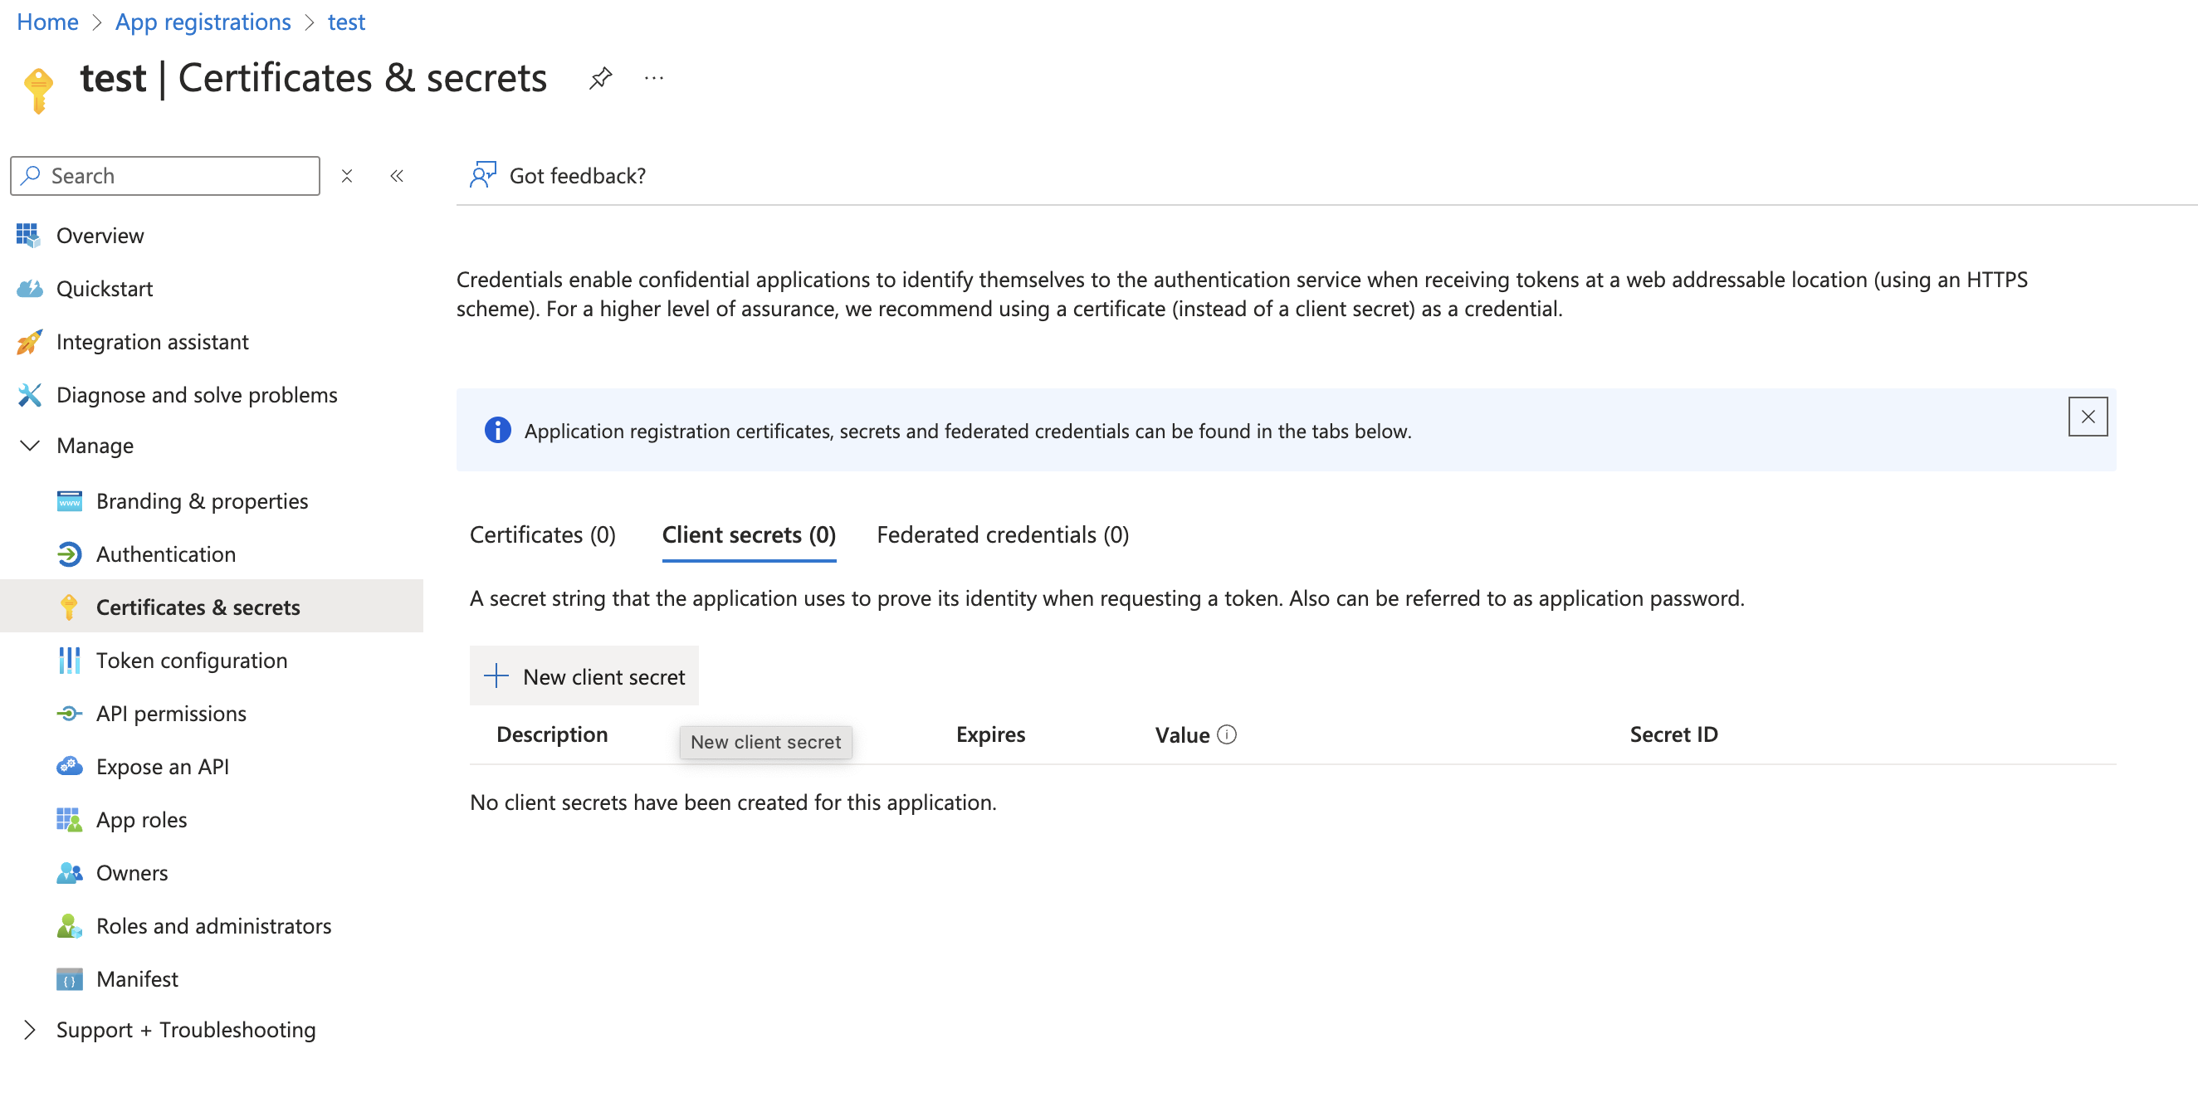Open the Integration assistant

(152, 341)
